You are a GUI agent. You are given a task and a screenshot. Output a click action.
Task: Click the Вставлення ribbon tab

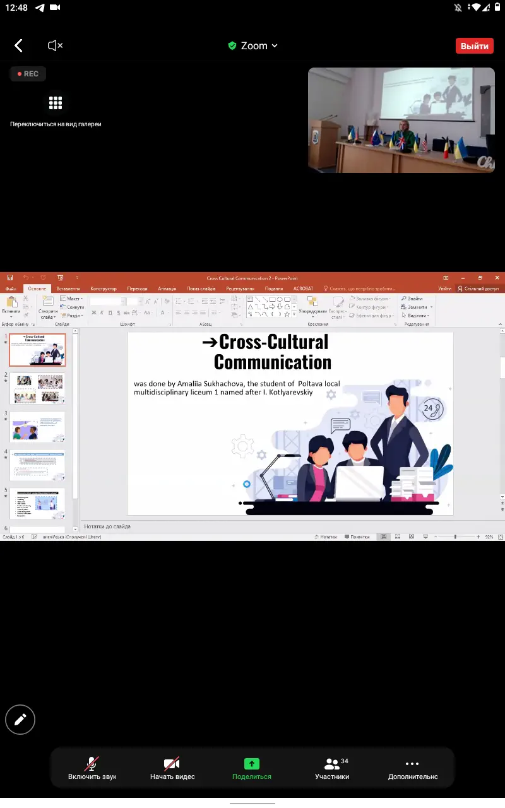pos(68,288)
